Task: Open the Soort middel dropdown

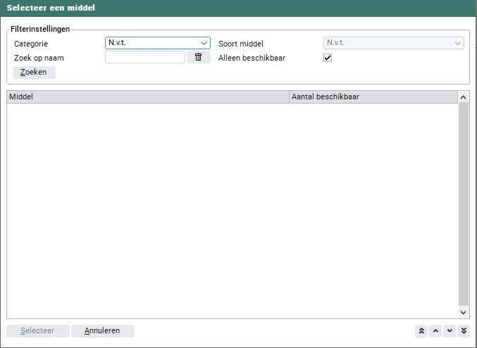Action: pyautogui.click(x=393, y=43)
